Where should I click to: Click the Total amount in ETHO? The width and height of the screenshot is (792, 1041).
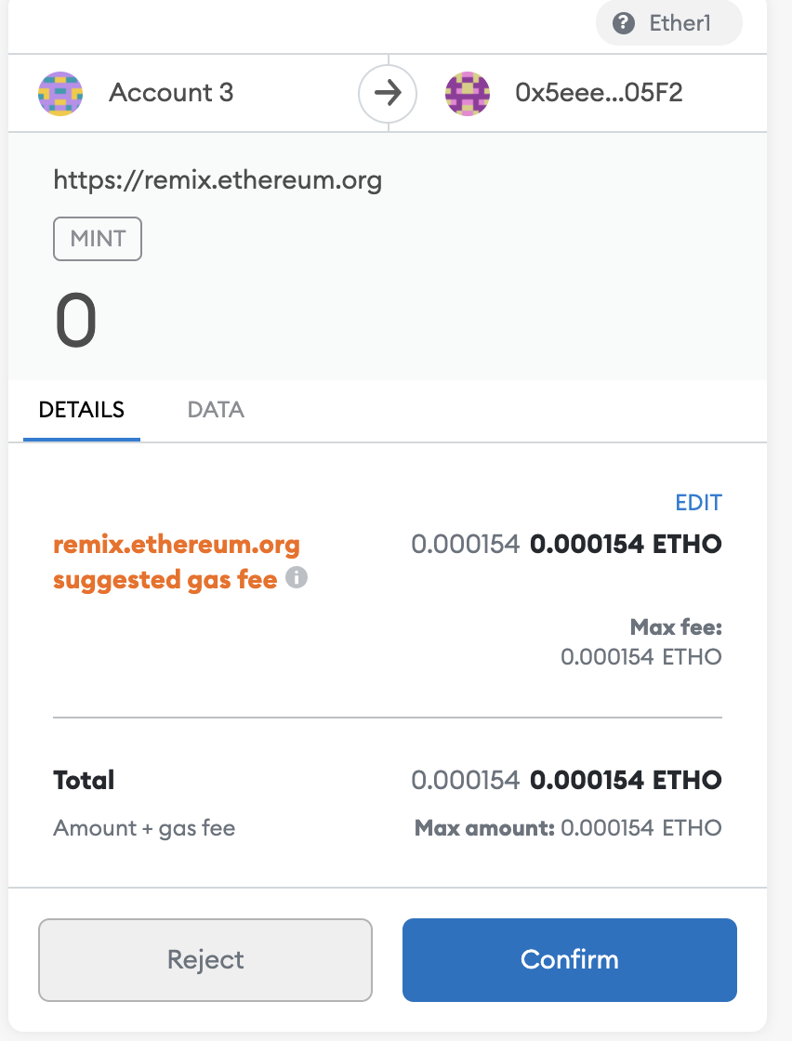pos(626,780)
